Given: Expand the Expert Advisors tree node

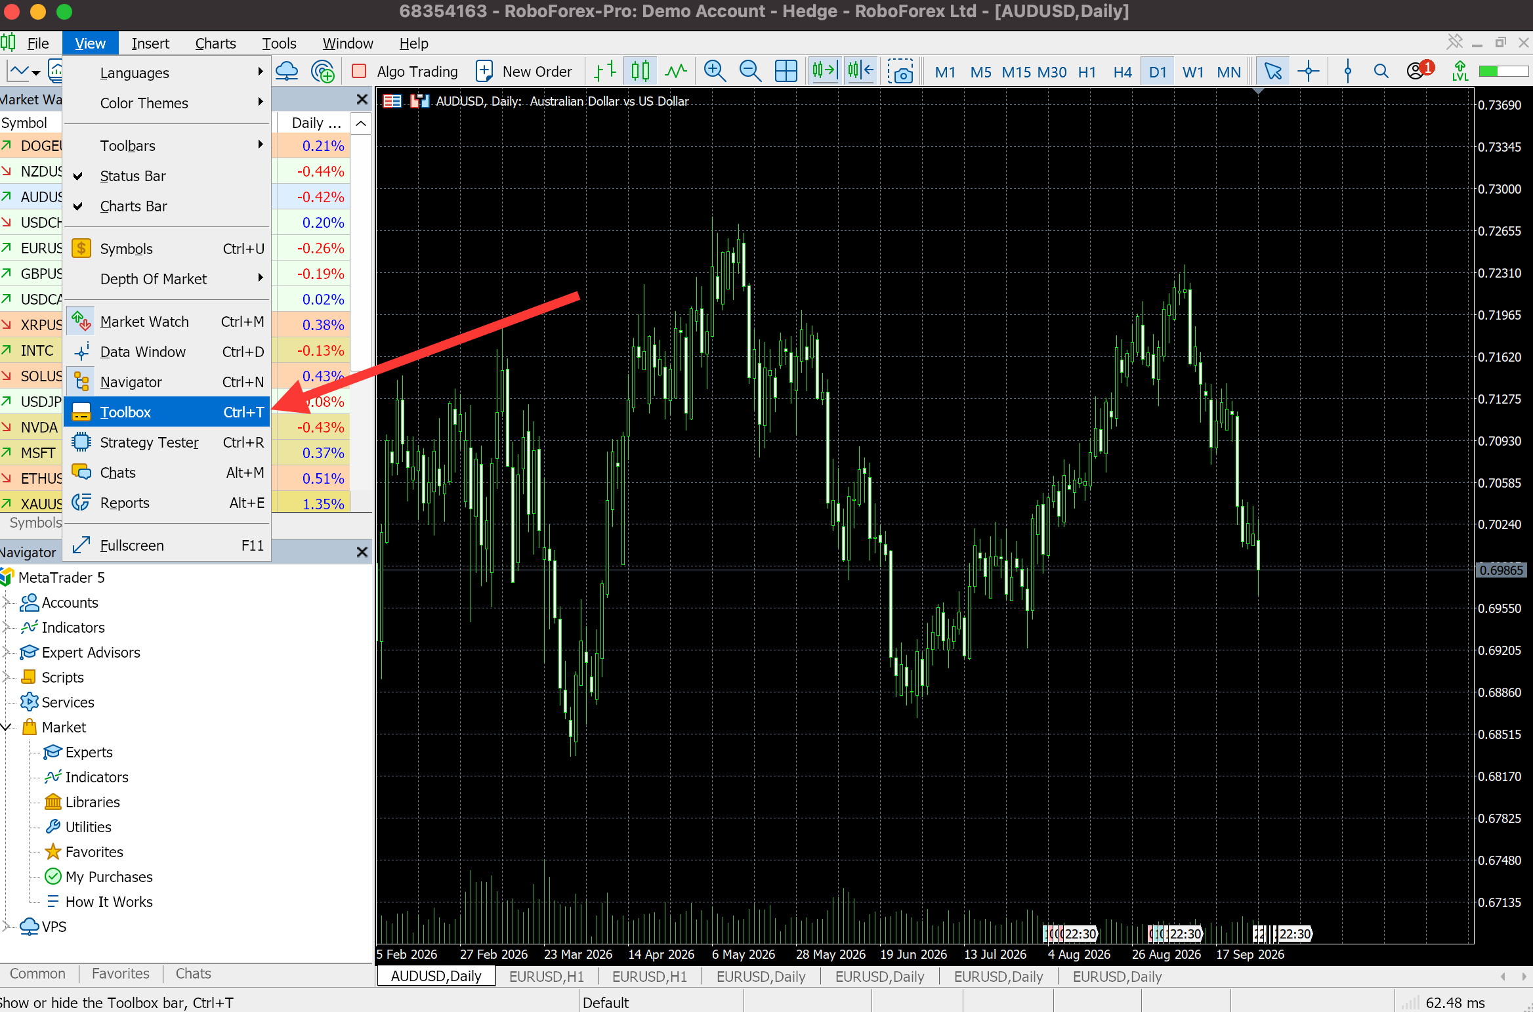Looking at the screenshot, I should [x=7, y=652].
